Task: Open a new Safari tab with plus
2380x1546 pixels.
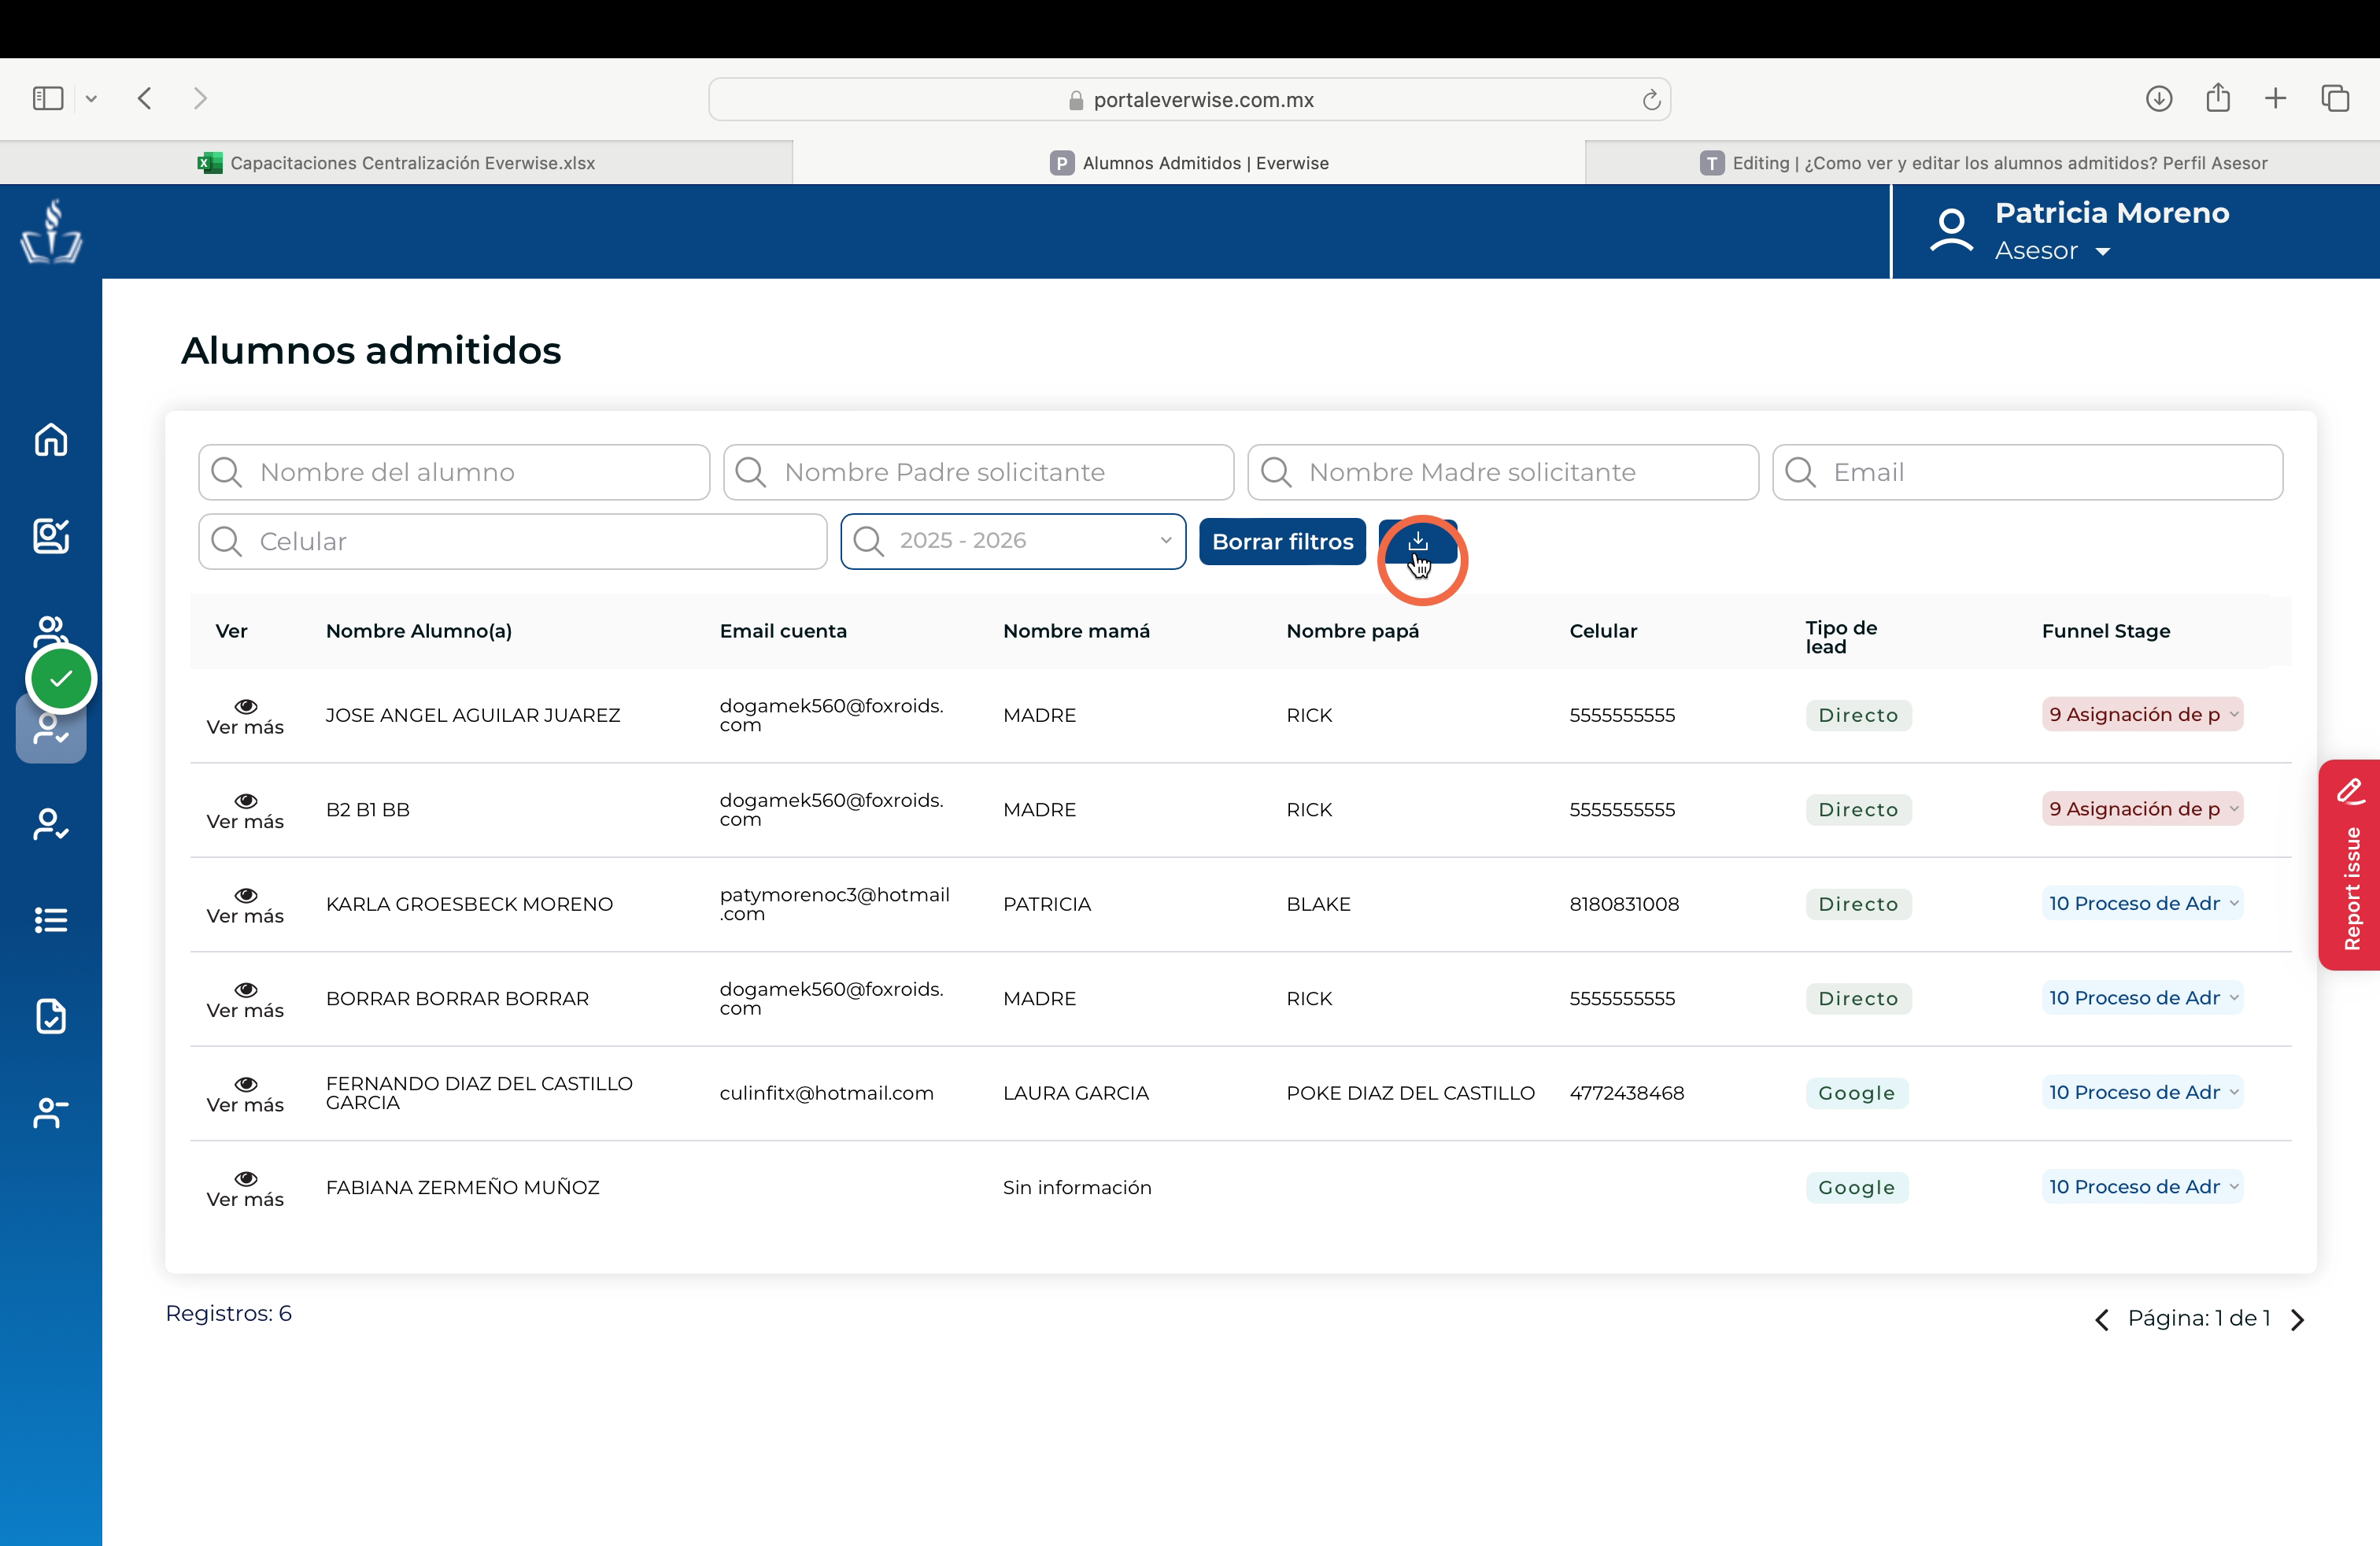Action: 2276,98
